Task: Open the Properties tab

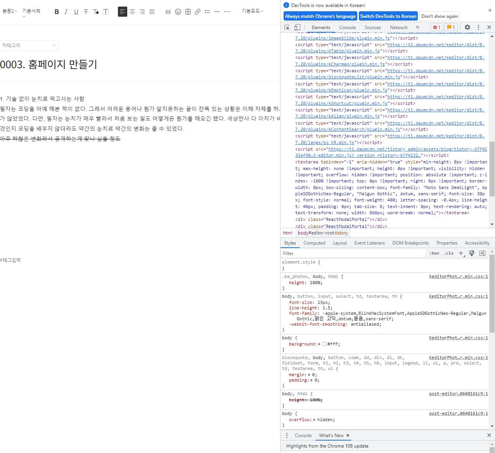Action: pos(447,243)
